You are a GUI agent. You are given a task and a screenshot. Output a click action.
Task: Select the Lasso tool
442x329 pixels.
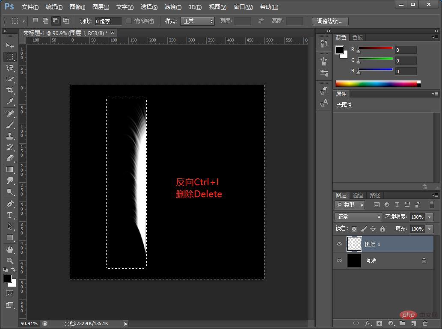[10, 68]
